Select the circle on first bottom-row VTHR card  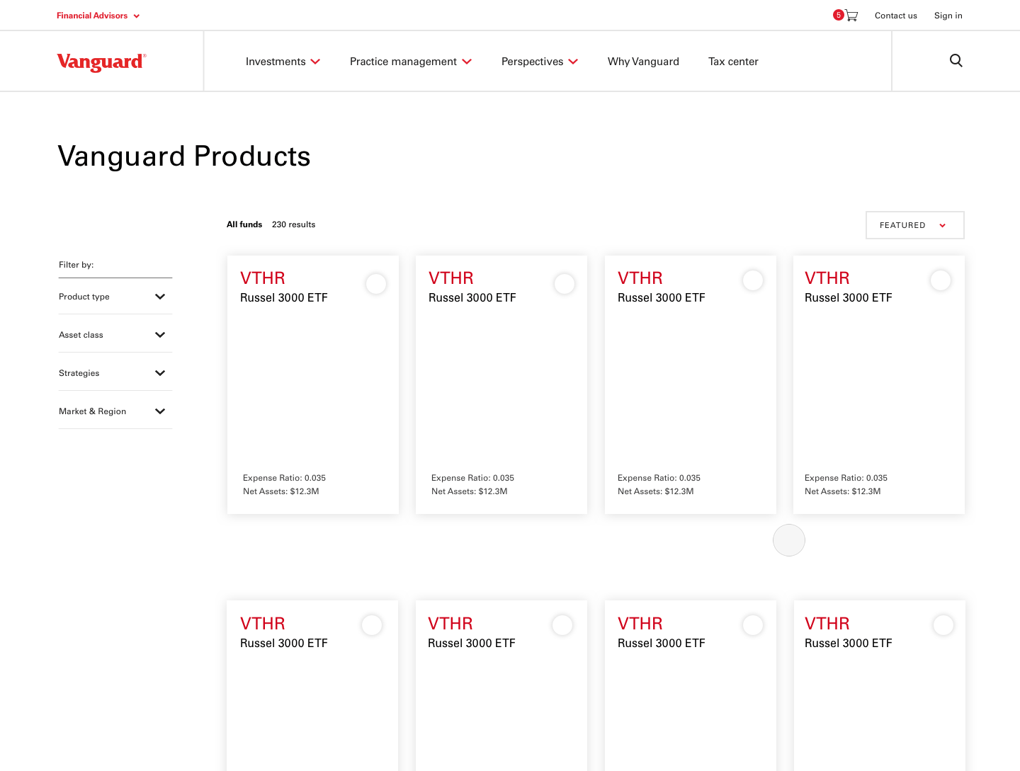point(372,625)
